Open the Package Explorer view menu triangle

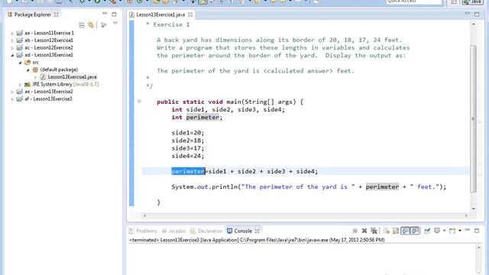[115, 24]
